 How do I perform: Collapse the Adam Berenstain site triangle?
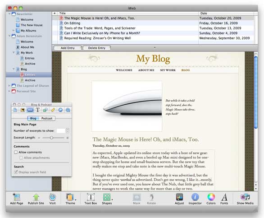tap(9, 36)
